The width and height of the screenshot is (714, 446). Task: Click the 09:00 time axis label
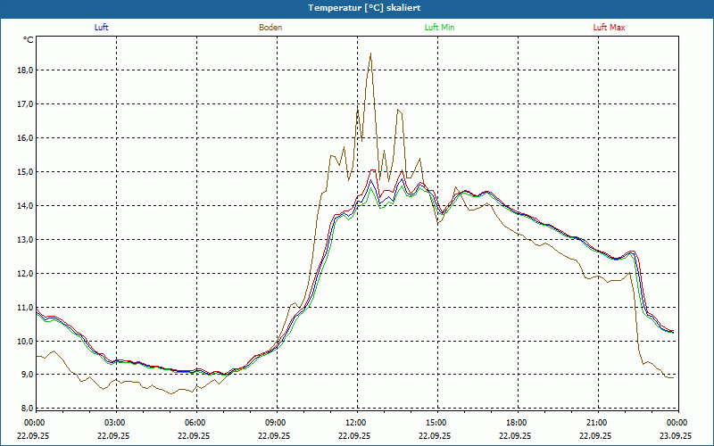point(275,423)
